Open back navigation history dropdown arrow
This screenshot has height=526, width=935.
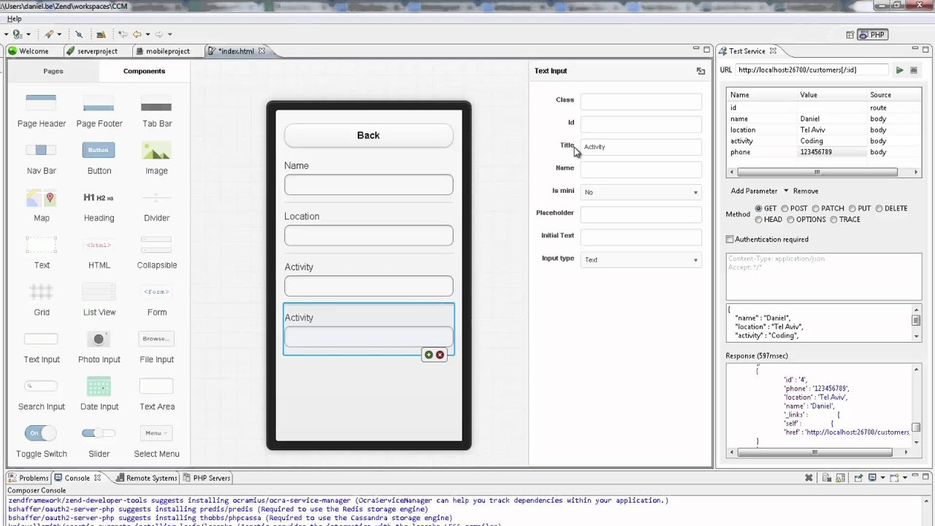[148, 34]
